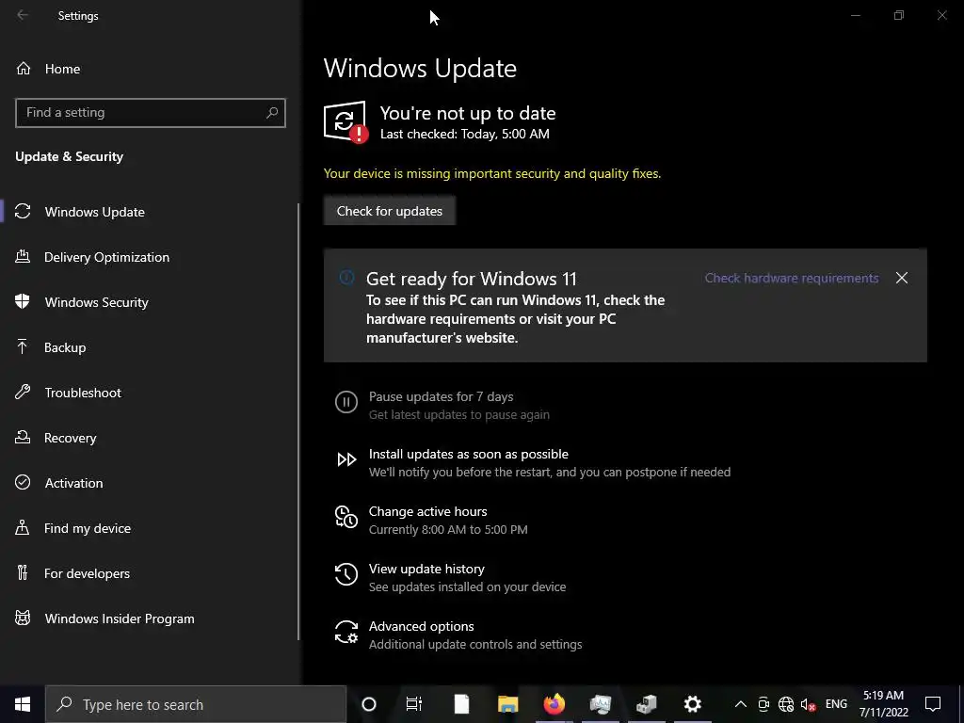
Task: Click the back arrow in Settings
Action: (23, 15)
